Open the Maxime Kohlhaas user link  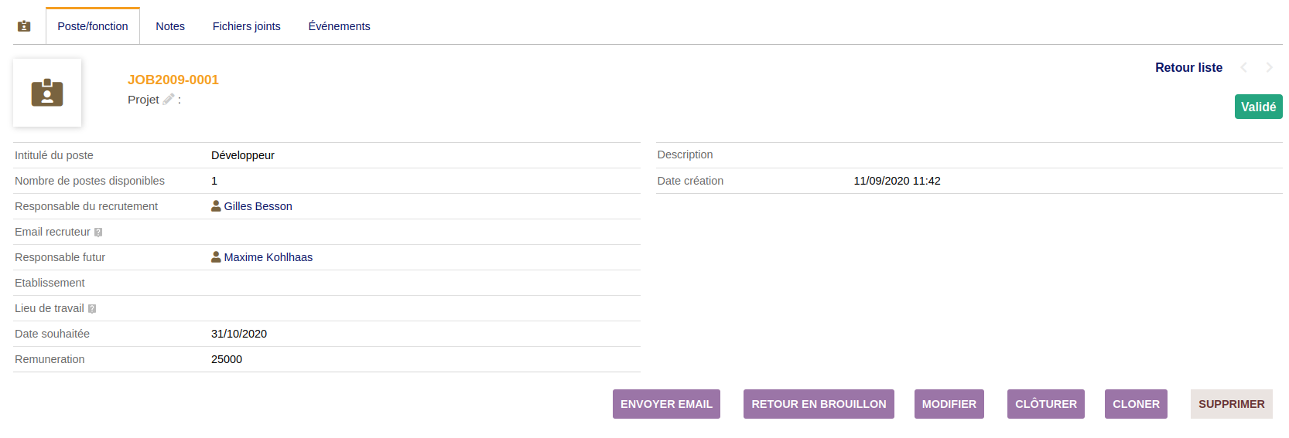pyautogui.click(x=268, y=257)
